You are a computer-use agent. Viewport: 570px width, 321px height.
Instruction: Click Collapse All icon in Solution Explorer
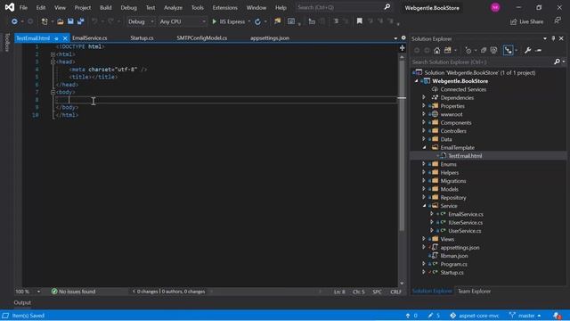(484, 51)
